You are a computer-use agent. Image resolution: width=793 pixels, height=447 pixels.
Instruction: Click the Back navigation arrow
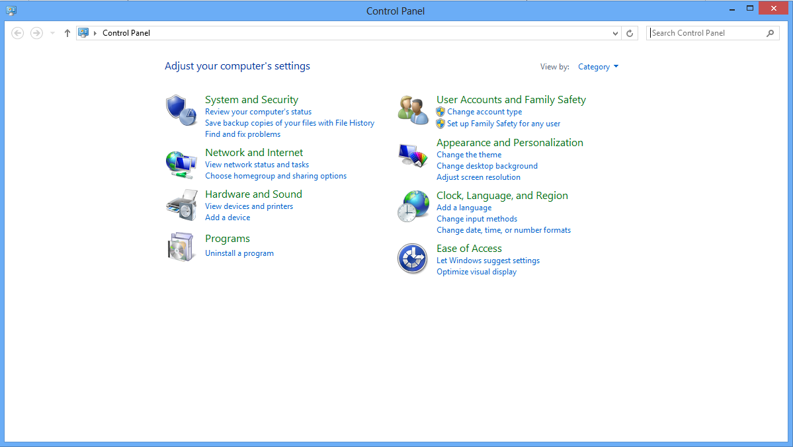tap(18, 33)
